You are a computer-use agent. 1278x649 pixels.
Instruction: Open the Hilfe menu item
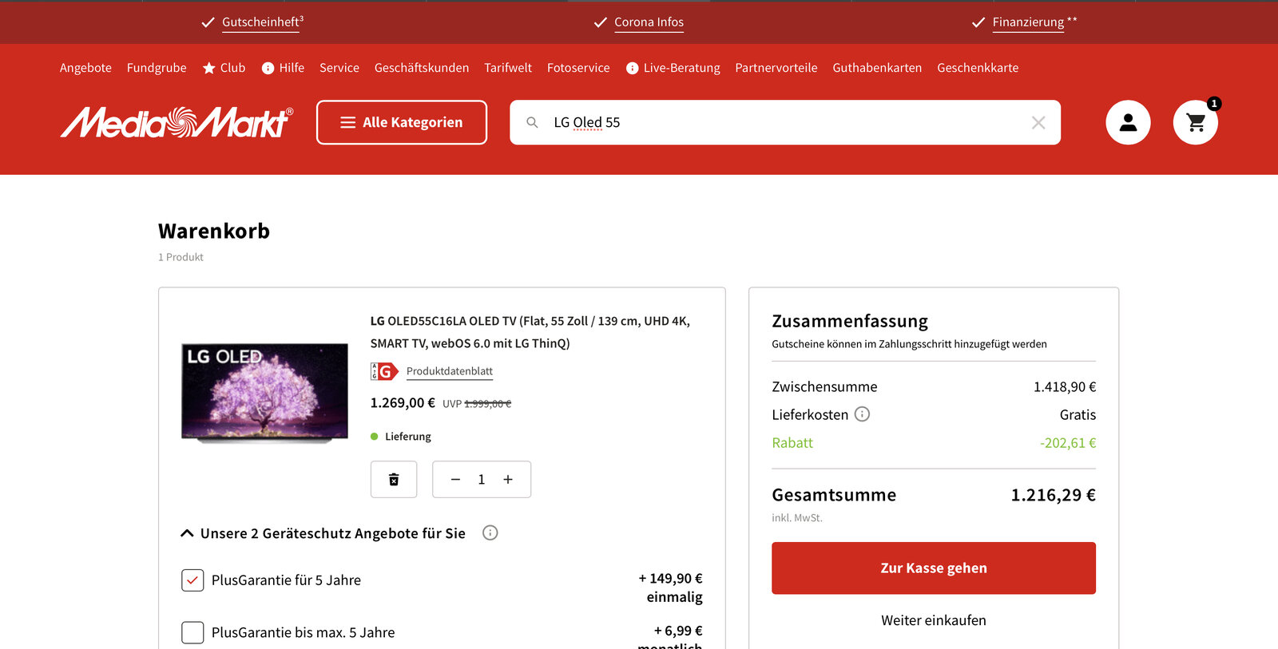283,68
